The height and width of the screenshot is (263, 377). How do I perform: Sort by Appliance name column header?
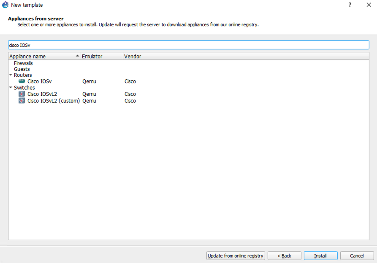(x=44, y=56)
